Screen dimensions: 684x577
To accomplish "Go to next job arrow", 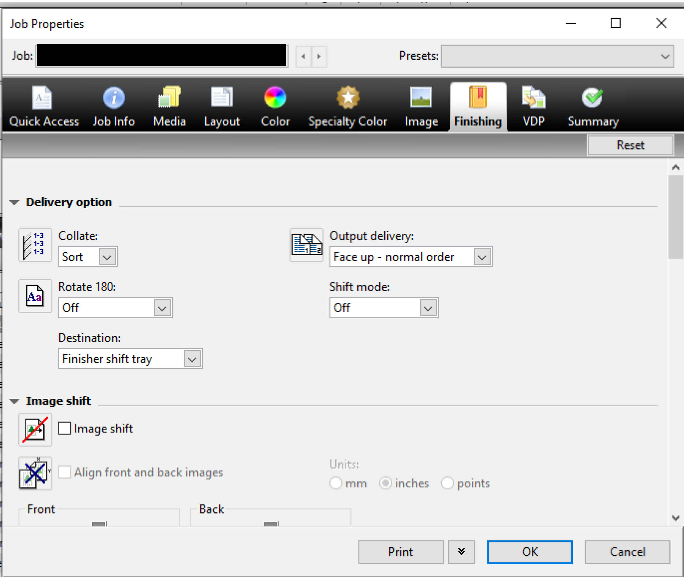I will tap(319, 56).
